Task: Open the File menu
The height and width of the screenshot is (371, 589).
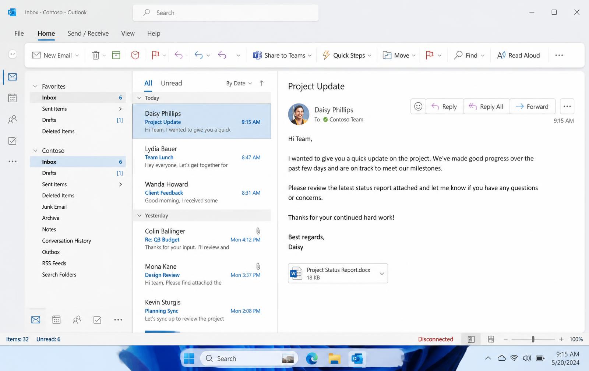Action: pos(19,33)
